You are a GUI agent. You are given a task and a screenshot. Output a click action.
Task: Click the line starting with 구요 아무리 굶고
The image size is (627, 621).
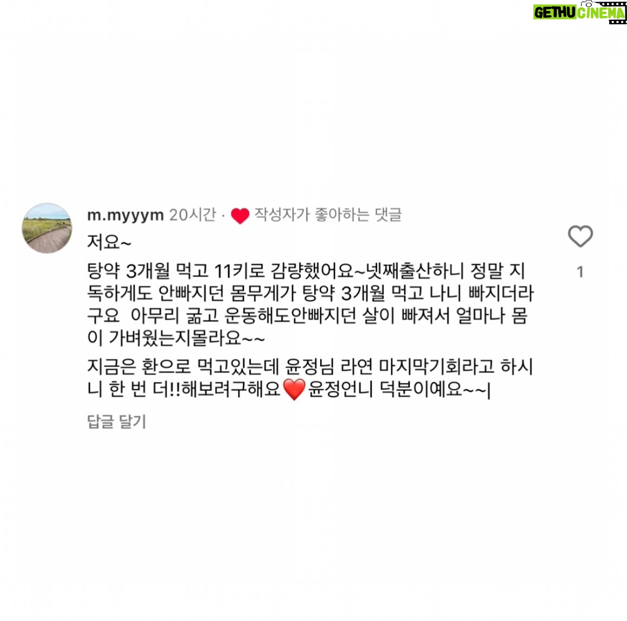[x=307, y=315]
